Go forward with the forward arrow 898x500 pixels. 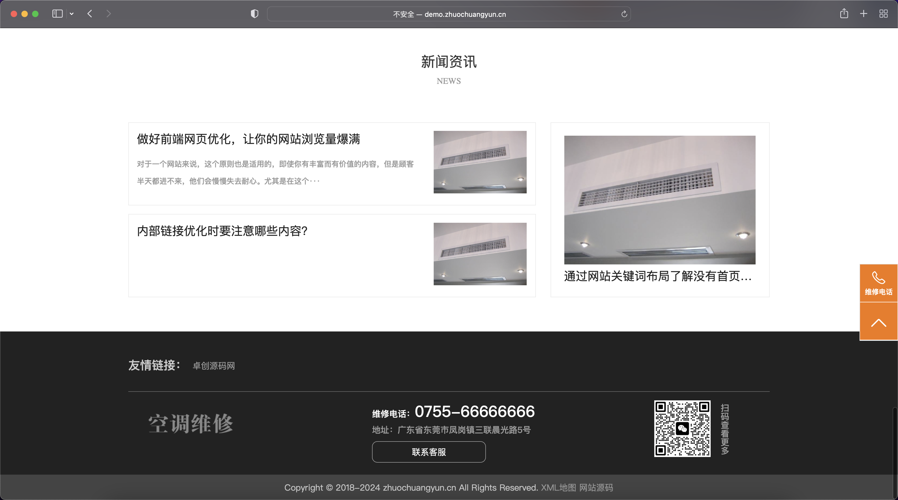[x=109, y=14]
